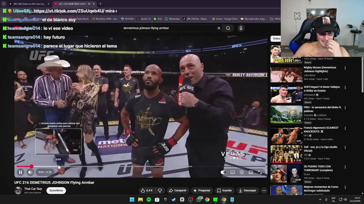Open the Zell vos, yo y tu Ego thumbnail
Screen dimensions: 364x204
(286, 154)
